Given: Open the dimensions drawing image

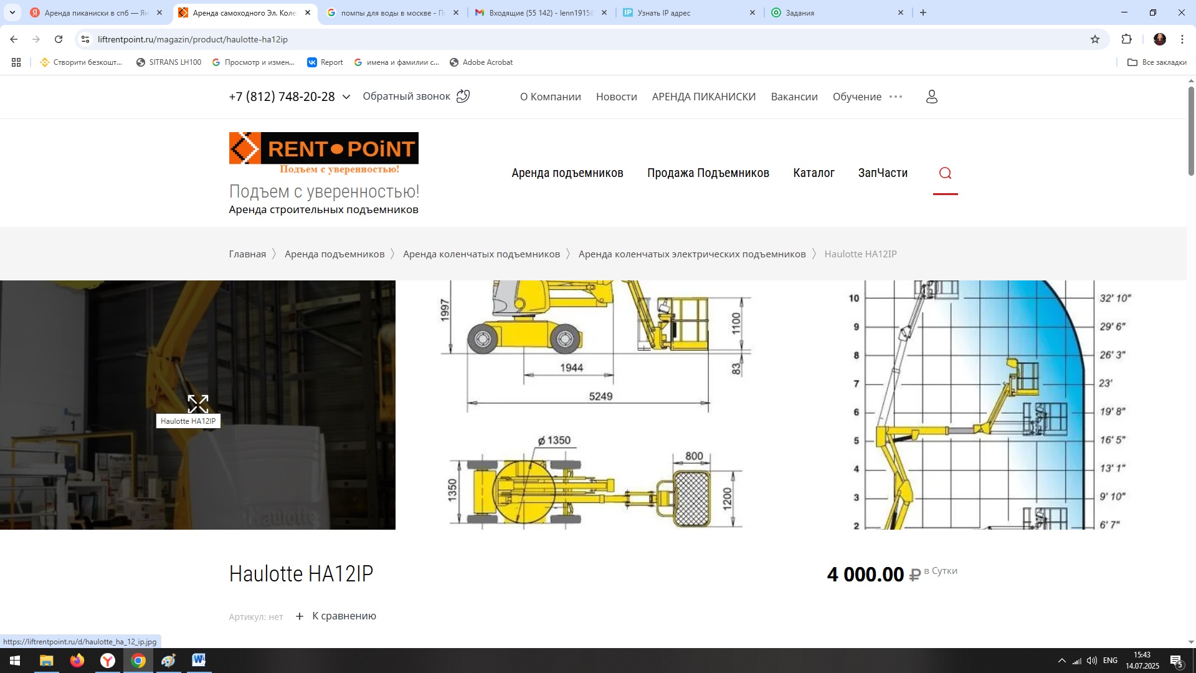Looking at the screenshot, I should pyautogui.click(x=594, y=405).
